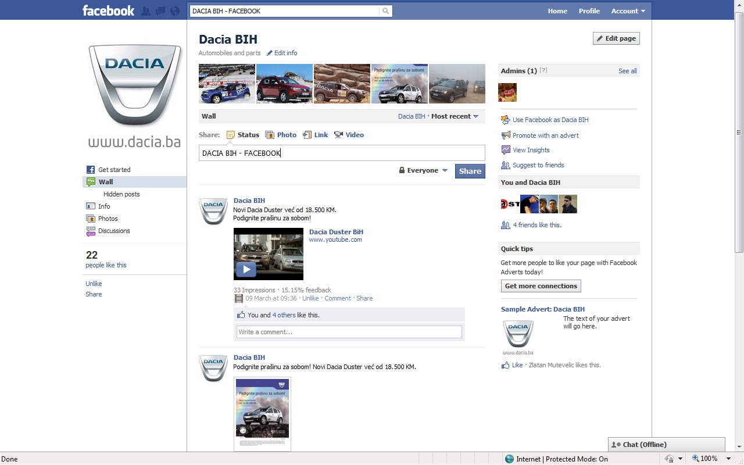This screenshot has width=744, height=465.
Task: Click the admin profile picture
Action: tap(507, 92)
